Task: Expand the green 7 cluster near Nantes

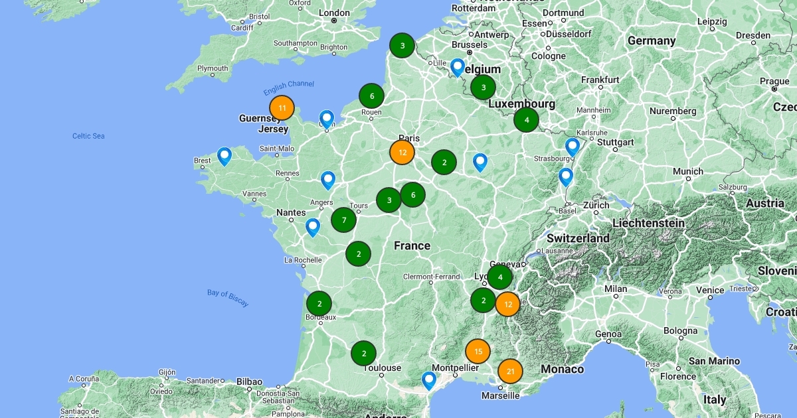Action: (x=343, y=220)
